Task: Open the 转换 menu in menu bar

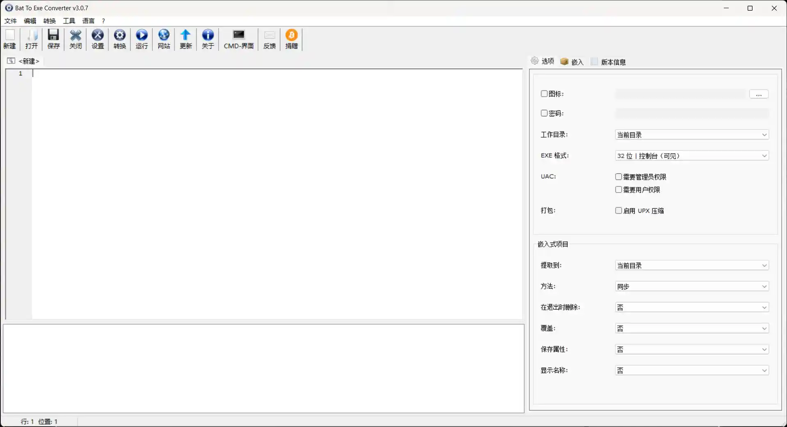Action: [50, 21]
